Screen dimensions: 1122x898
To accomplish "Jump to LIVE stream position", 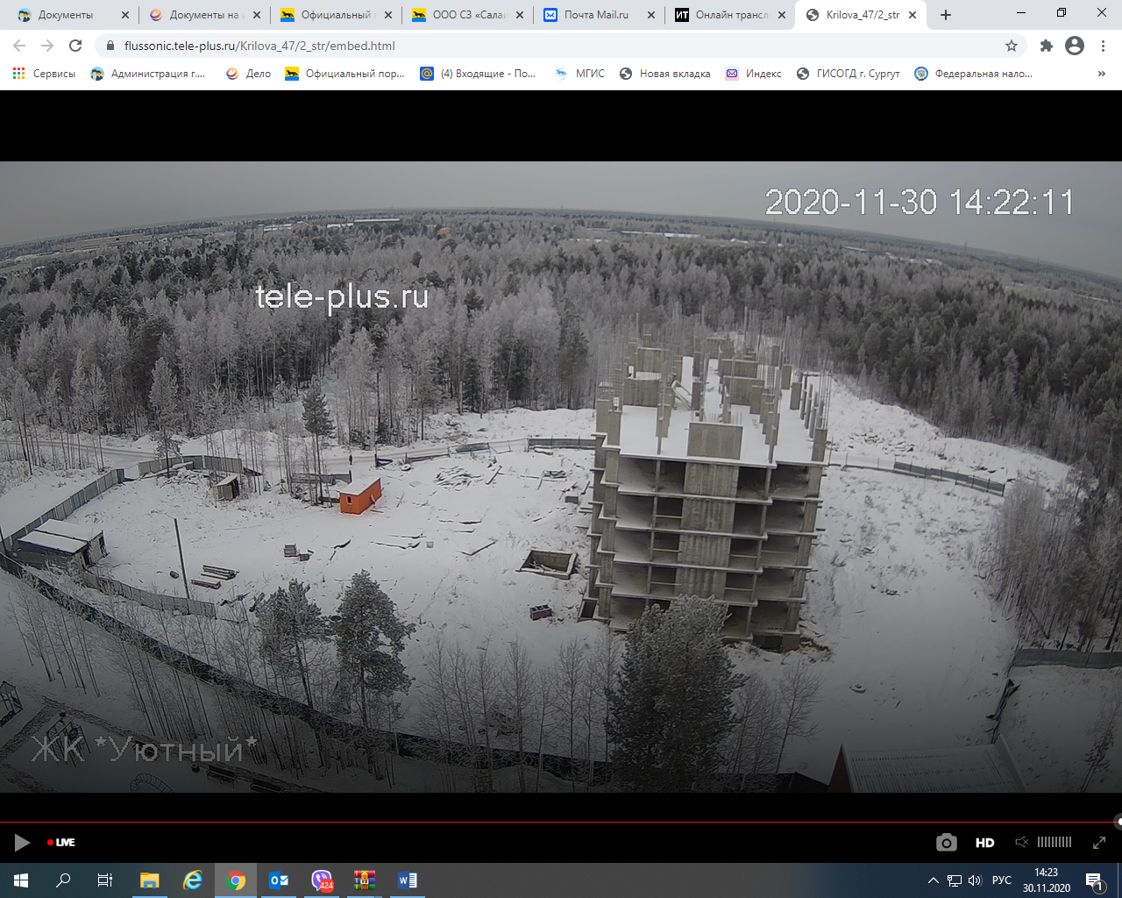I will pyautogui.click(x=61, y=843).
